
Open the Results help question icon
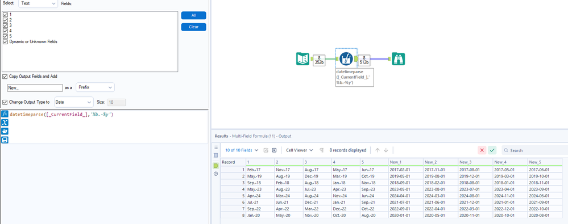[x=216, y=174]
